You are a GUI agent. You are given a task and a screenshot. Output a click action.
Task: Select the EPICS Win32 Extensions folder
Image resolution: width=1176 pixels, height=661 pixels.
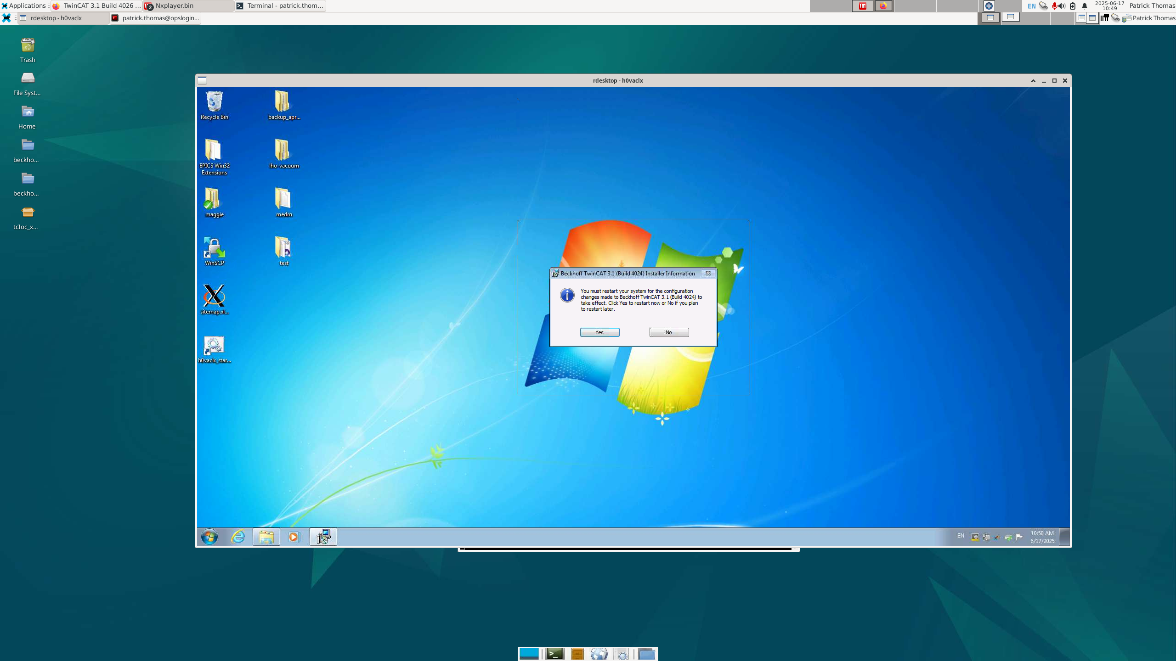[214, 157]
